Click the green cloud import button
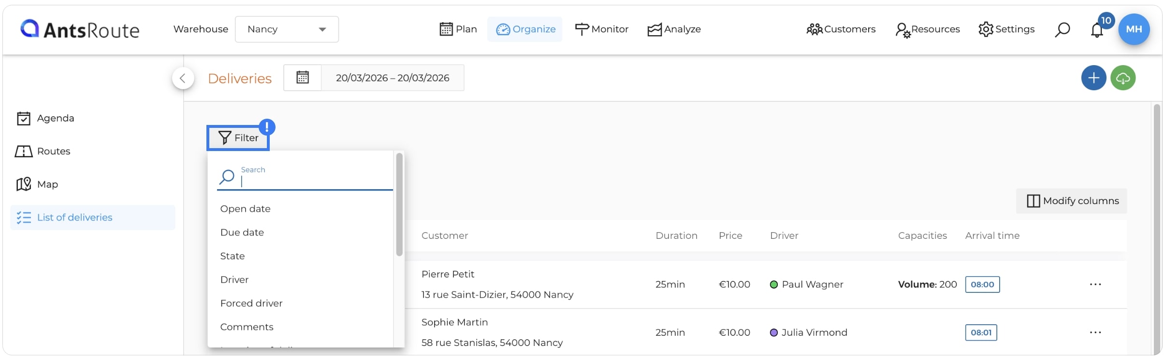Screen dimensions: 1165x359 pyautogui.click(x=1123, y=78)
